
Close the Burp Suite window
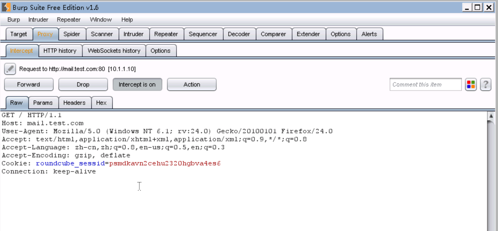[489, 7]
